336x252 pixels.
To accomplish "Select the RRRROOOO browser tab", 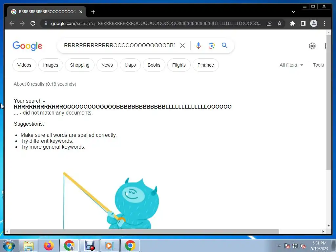I will pos(47,12).
